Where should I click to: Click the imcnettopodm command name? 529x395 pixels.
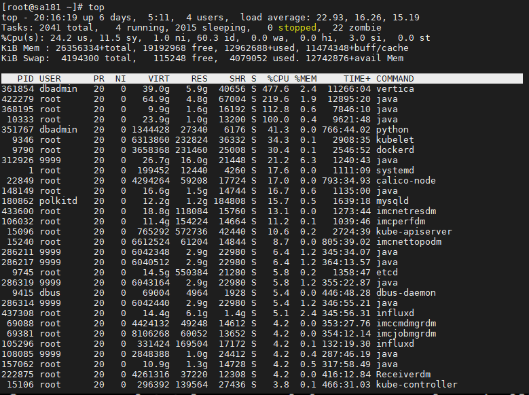click(x=409, y=241)
